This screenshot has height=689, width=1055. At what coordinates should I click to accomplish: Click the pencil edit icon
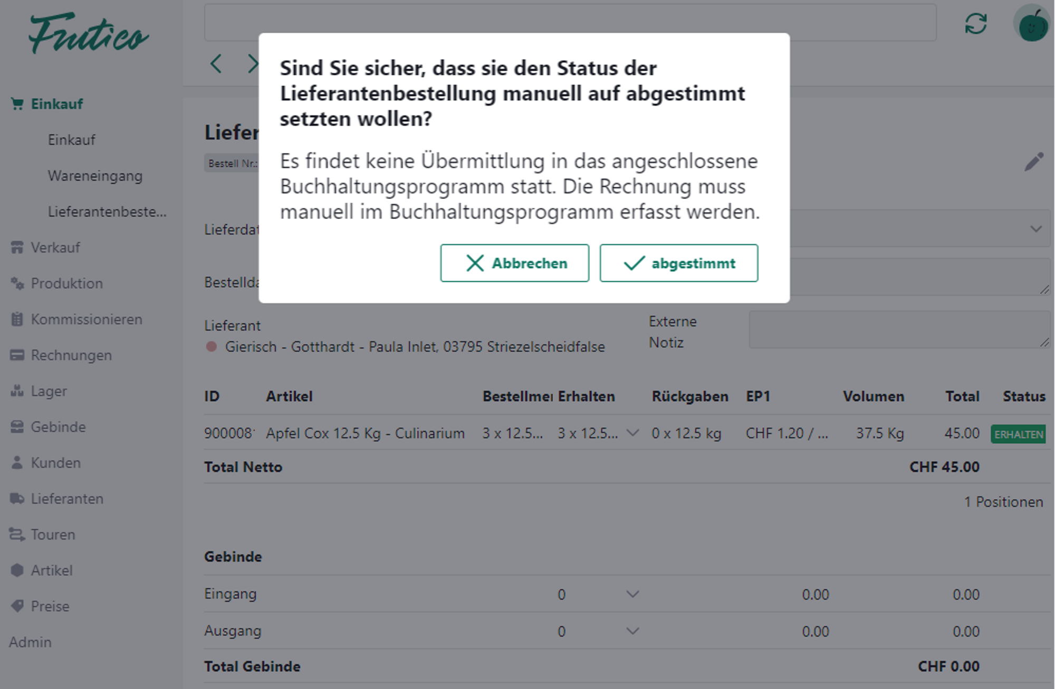(x=1034, y=162)
